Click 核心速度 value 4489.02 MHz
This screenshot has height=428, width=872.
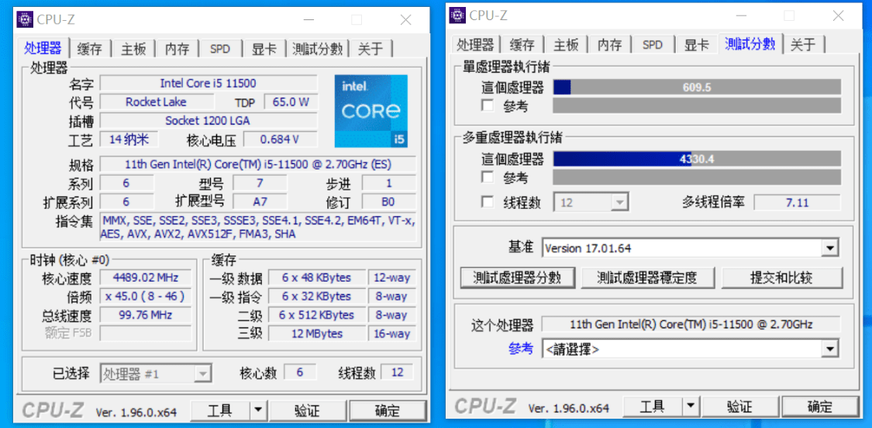coord(146,278)
